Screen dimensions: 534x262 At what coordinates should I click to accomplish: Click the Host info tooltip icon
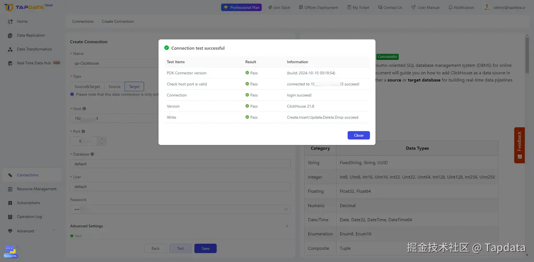click(84, 109)
